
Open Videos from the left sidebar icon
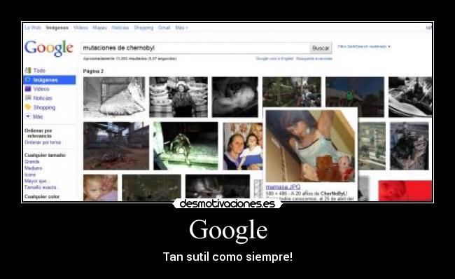(28, 88)
